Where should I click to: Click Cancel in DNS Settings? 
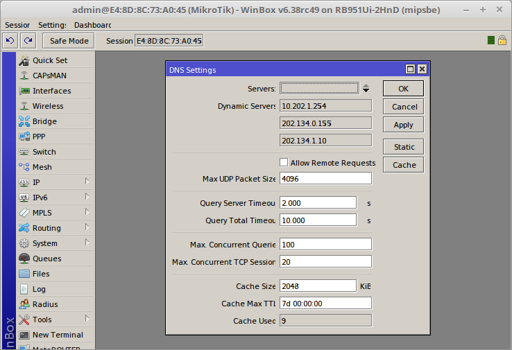(403, 107)
